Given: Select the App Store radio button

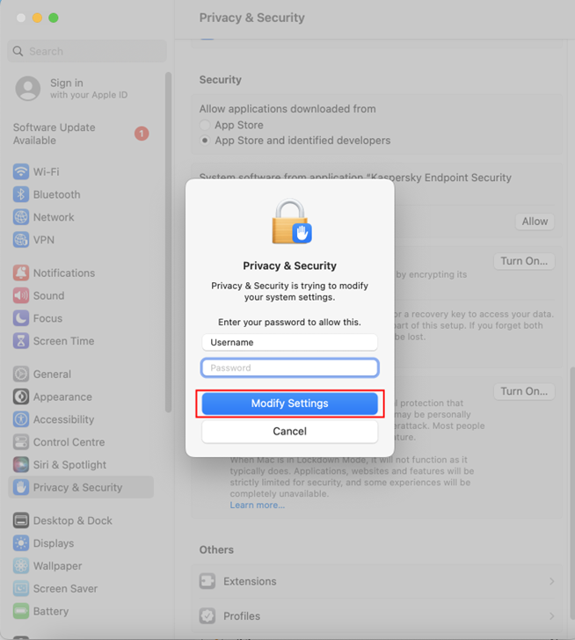Looking at the screenshot, I should click(x=206, y=126).
